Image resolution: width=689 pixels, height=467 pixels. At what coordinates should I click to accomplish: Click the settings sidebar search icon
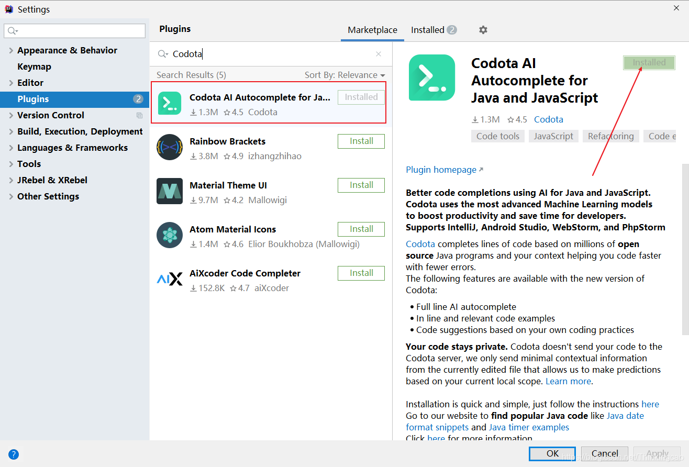[x=13, y=31]
